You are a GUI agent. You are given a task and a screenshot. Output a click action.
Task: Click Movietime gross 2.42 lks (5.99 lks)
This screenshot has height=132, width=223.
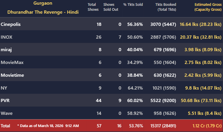(x=203, y=75)
